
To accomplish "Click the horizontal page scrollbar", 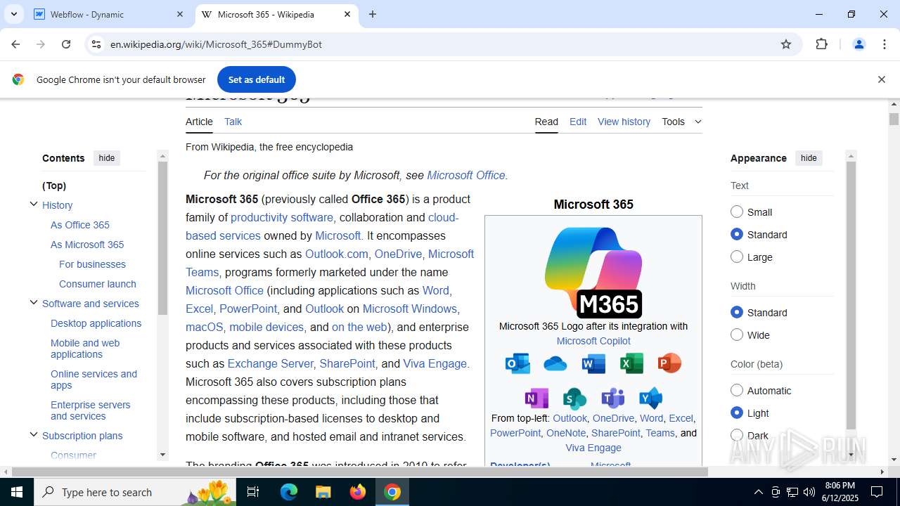I will pyautogui.click(x=360, y=472).
